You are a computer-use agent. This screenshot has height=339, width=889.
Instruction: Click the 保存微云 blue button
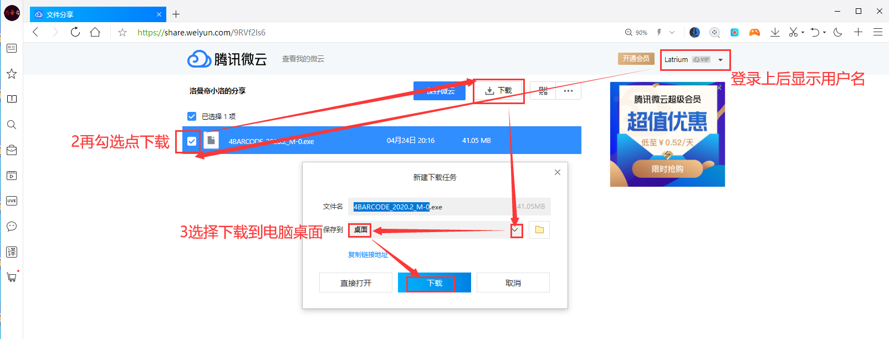click(440, 91)
